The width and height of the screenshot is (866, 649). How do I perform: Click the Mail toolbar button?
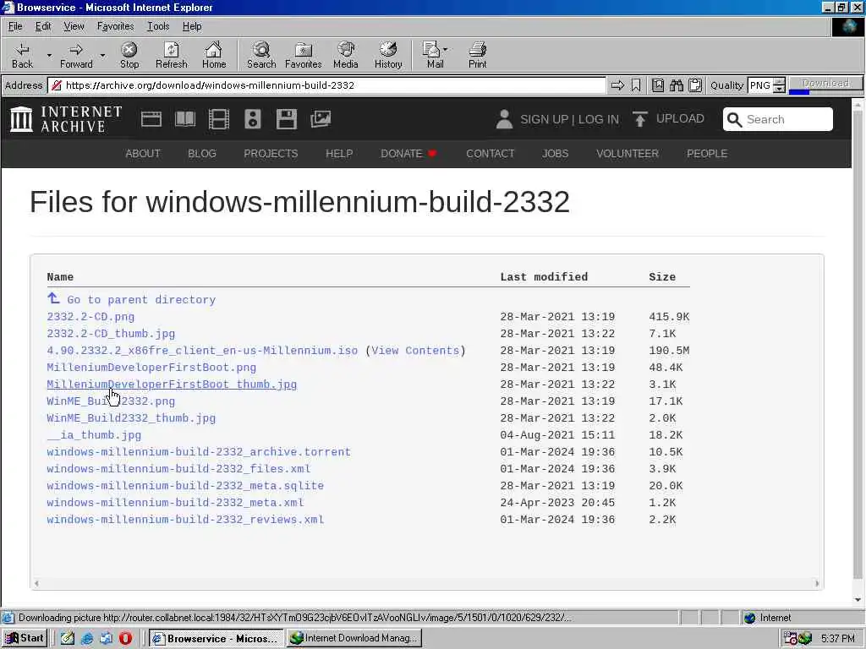435,56
